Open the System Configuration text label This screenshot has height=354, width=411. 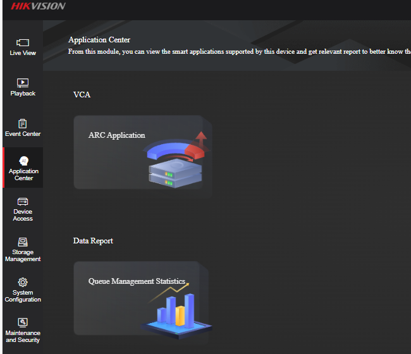23,296
